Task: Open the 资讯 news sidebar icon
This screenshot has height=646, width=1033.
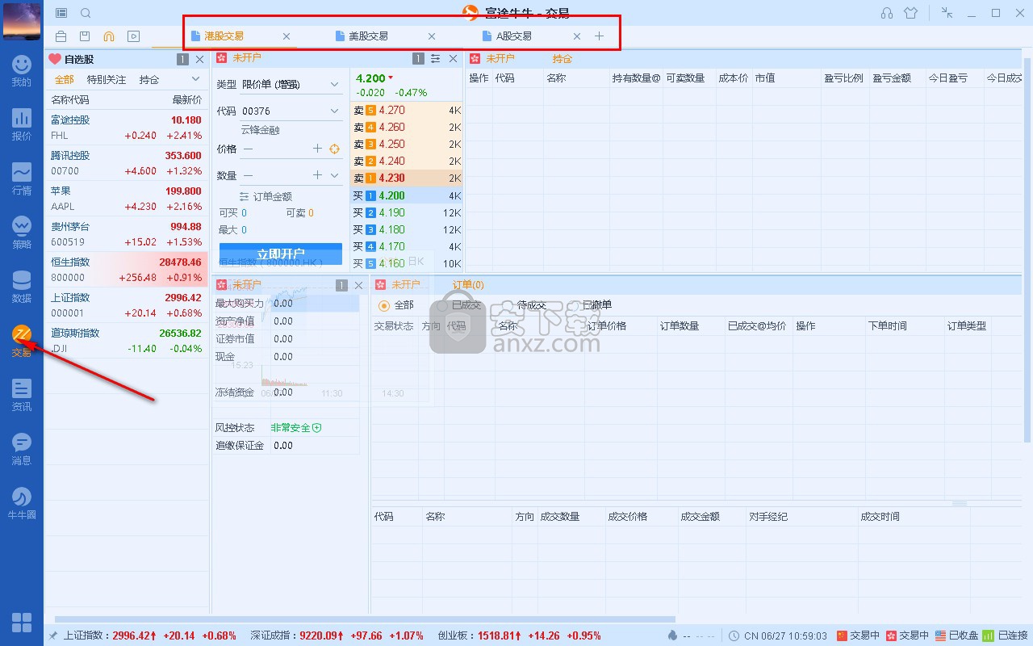Action: pyautogui.click(x=22, y=396)
